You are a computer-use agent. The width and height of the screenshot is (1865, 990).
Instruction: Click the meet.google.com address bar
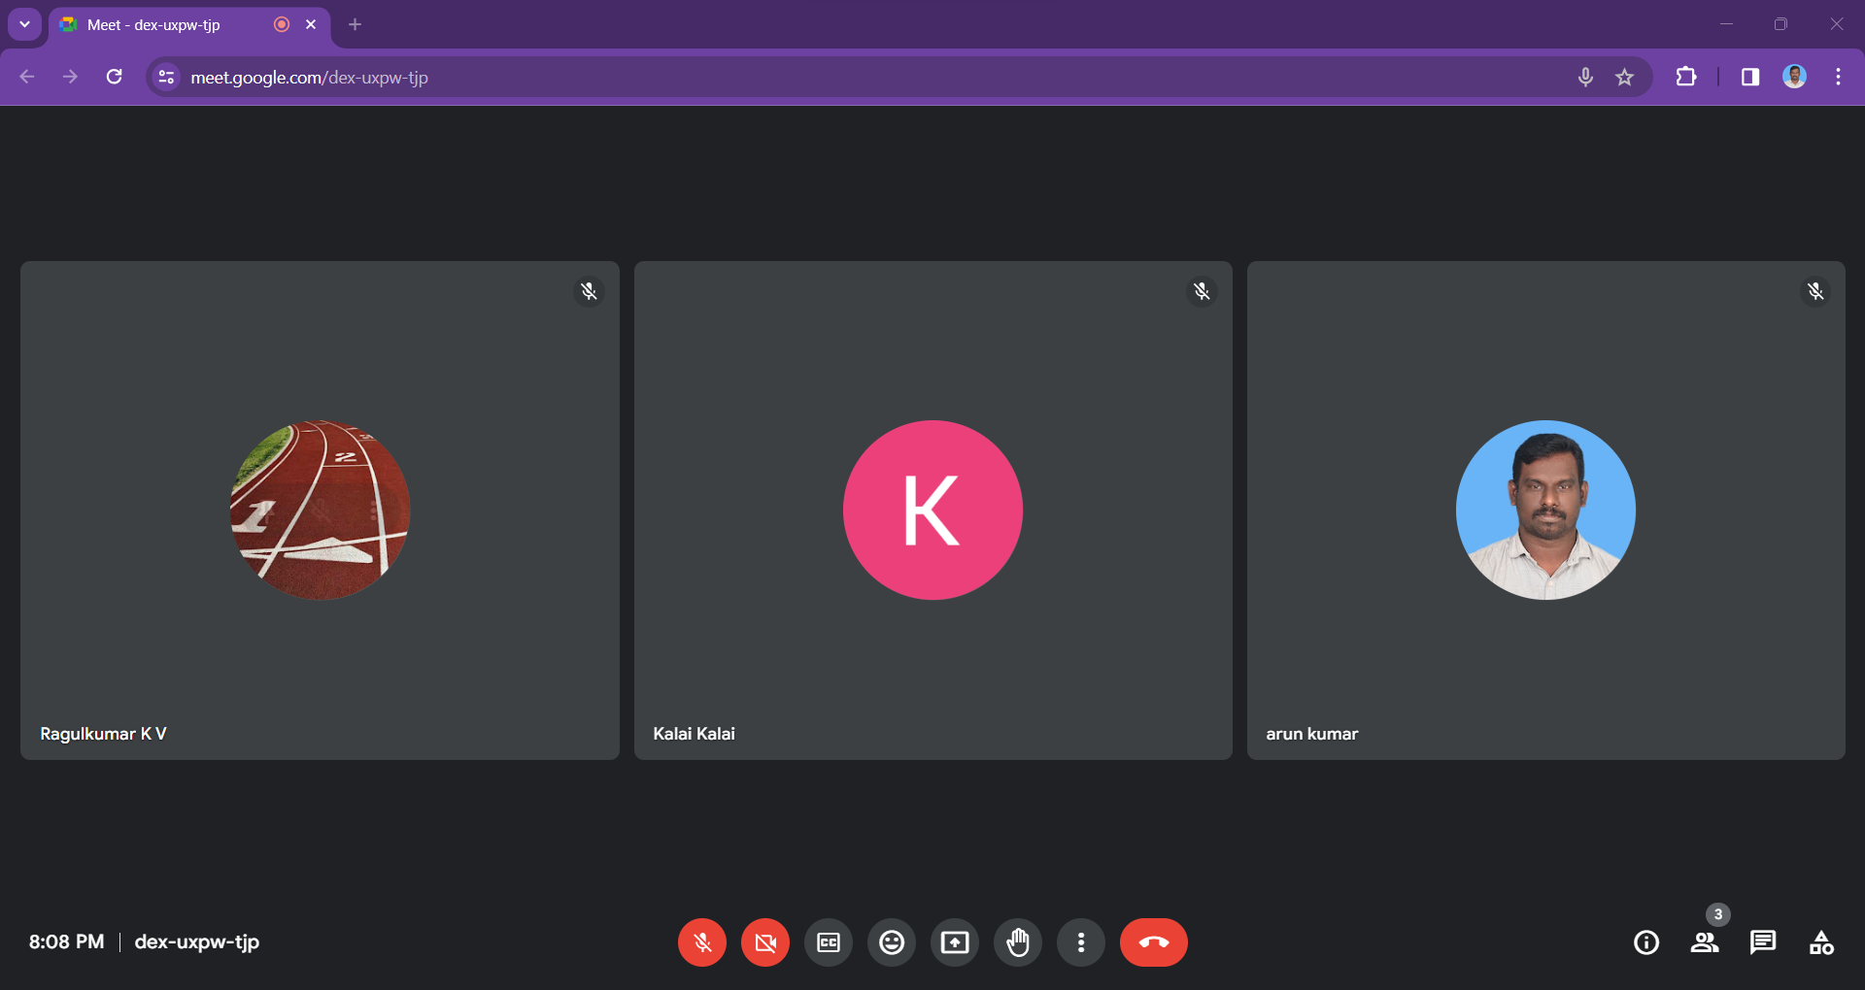coord(874,77)
